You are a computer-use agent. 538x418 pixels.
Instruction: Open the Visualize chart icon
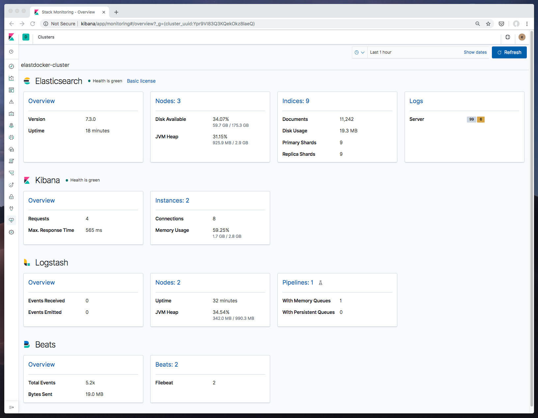click(x=11, y=78)
